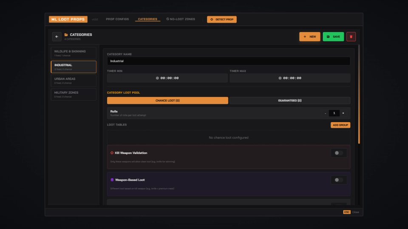Click the Timer Min time field
Viewport: 408px width, 229px height.
point(167,78)
